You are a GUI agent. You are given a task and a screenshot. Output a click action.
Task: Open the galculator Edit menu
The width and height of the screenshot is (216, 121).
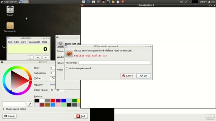point(17,42)
